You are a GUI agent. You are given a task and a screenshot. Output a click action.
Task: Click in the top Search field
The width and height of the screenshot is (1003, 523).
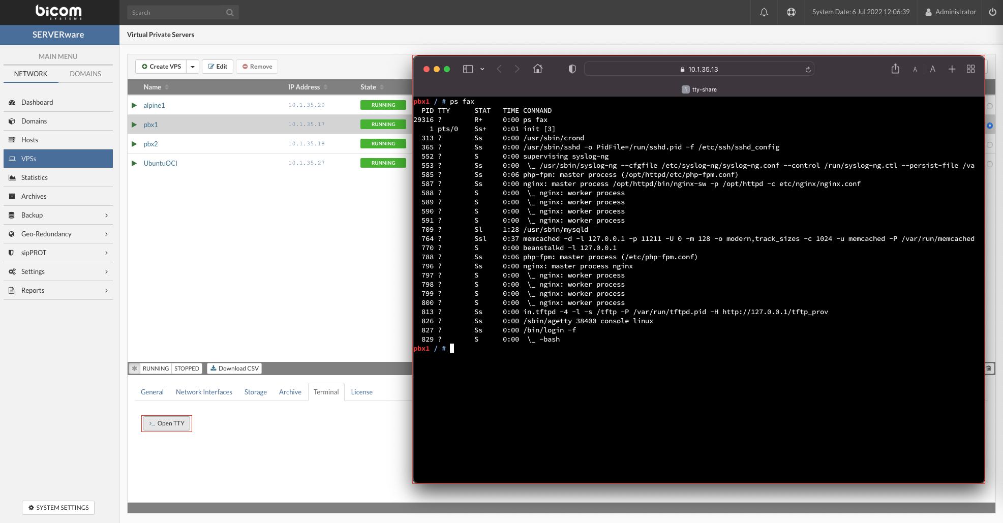[177, 12]
